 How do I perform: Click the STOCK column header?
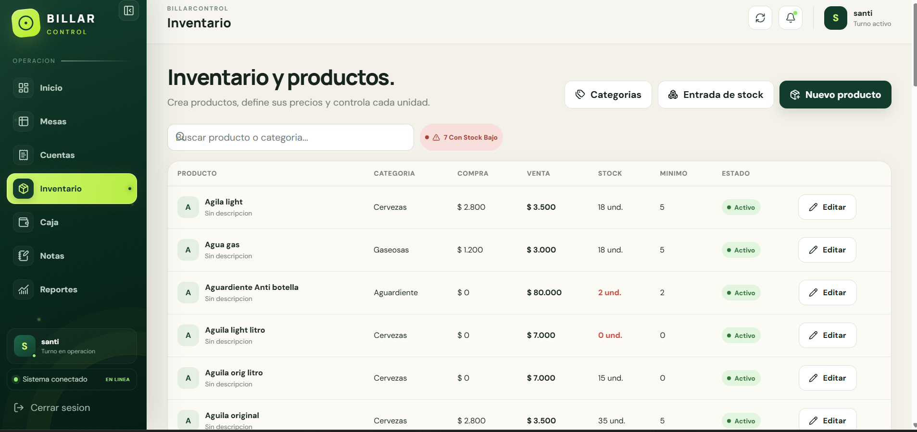point(610,173)
